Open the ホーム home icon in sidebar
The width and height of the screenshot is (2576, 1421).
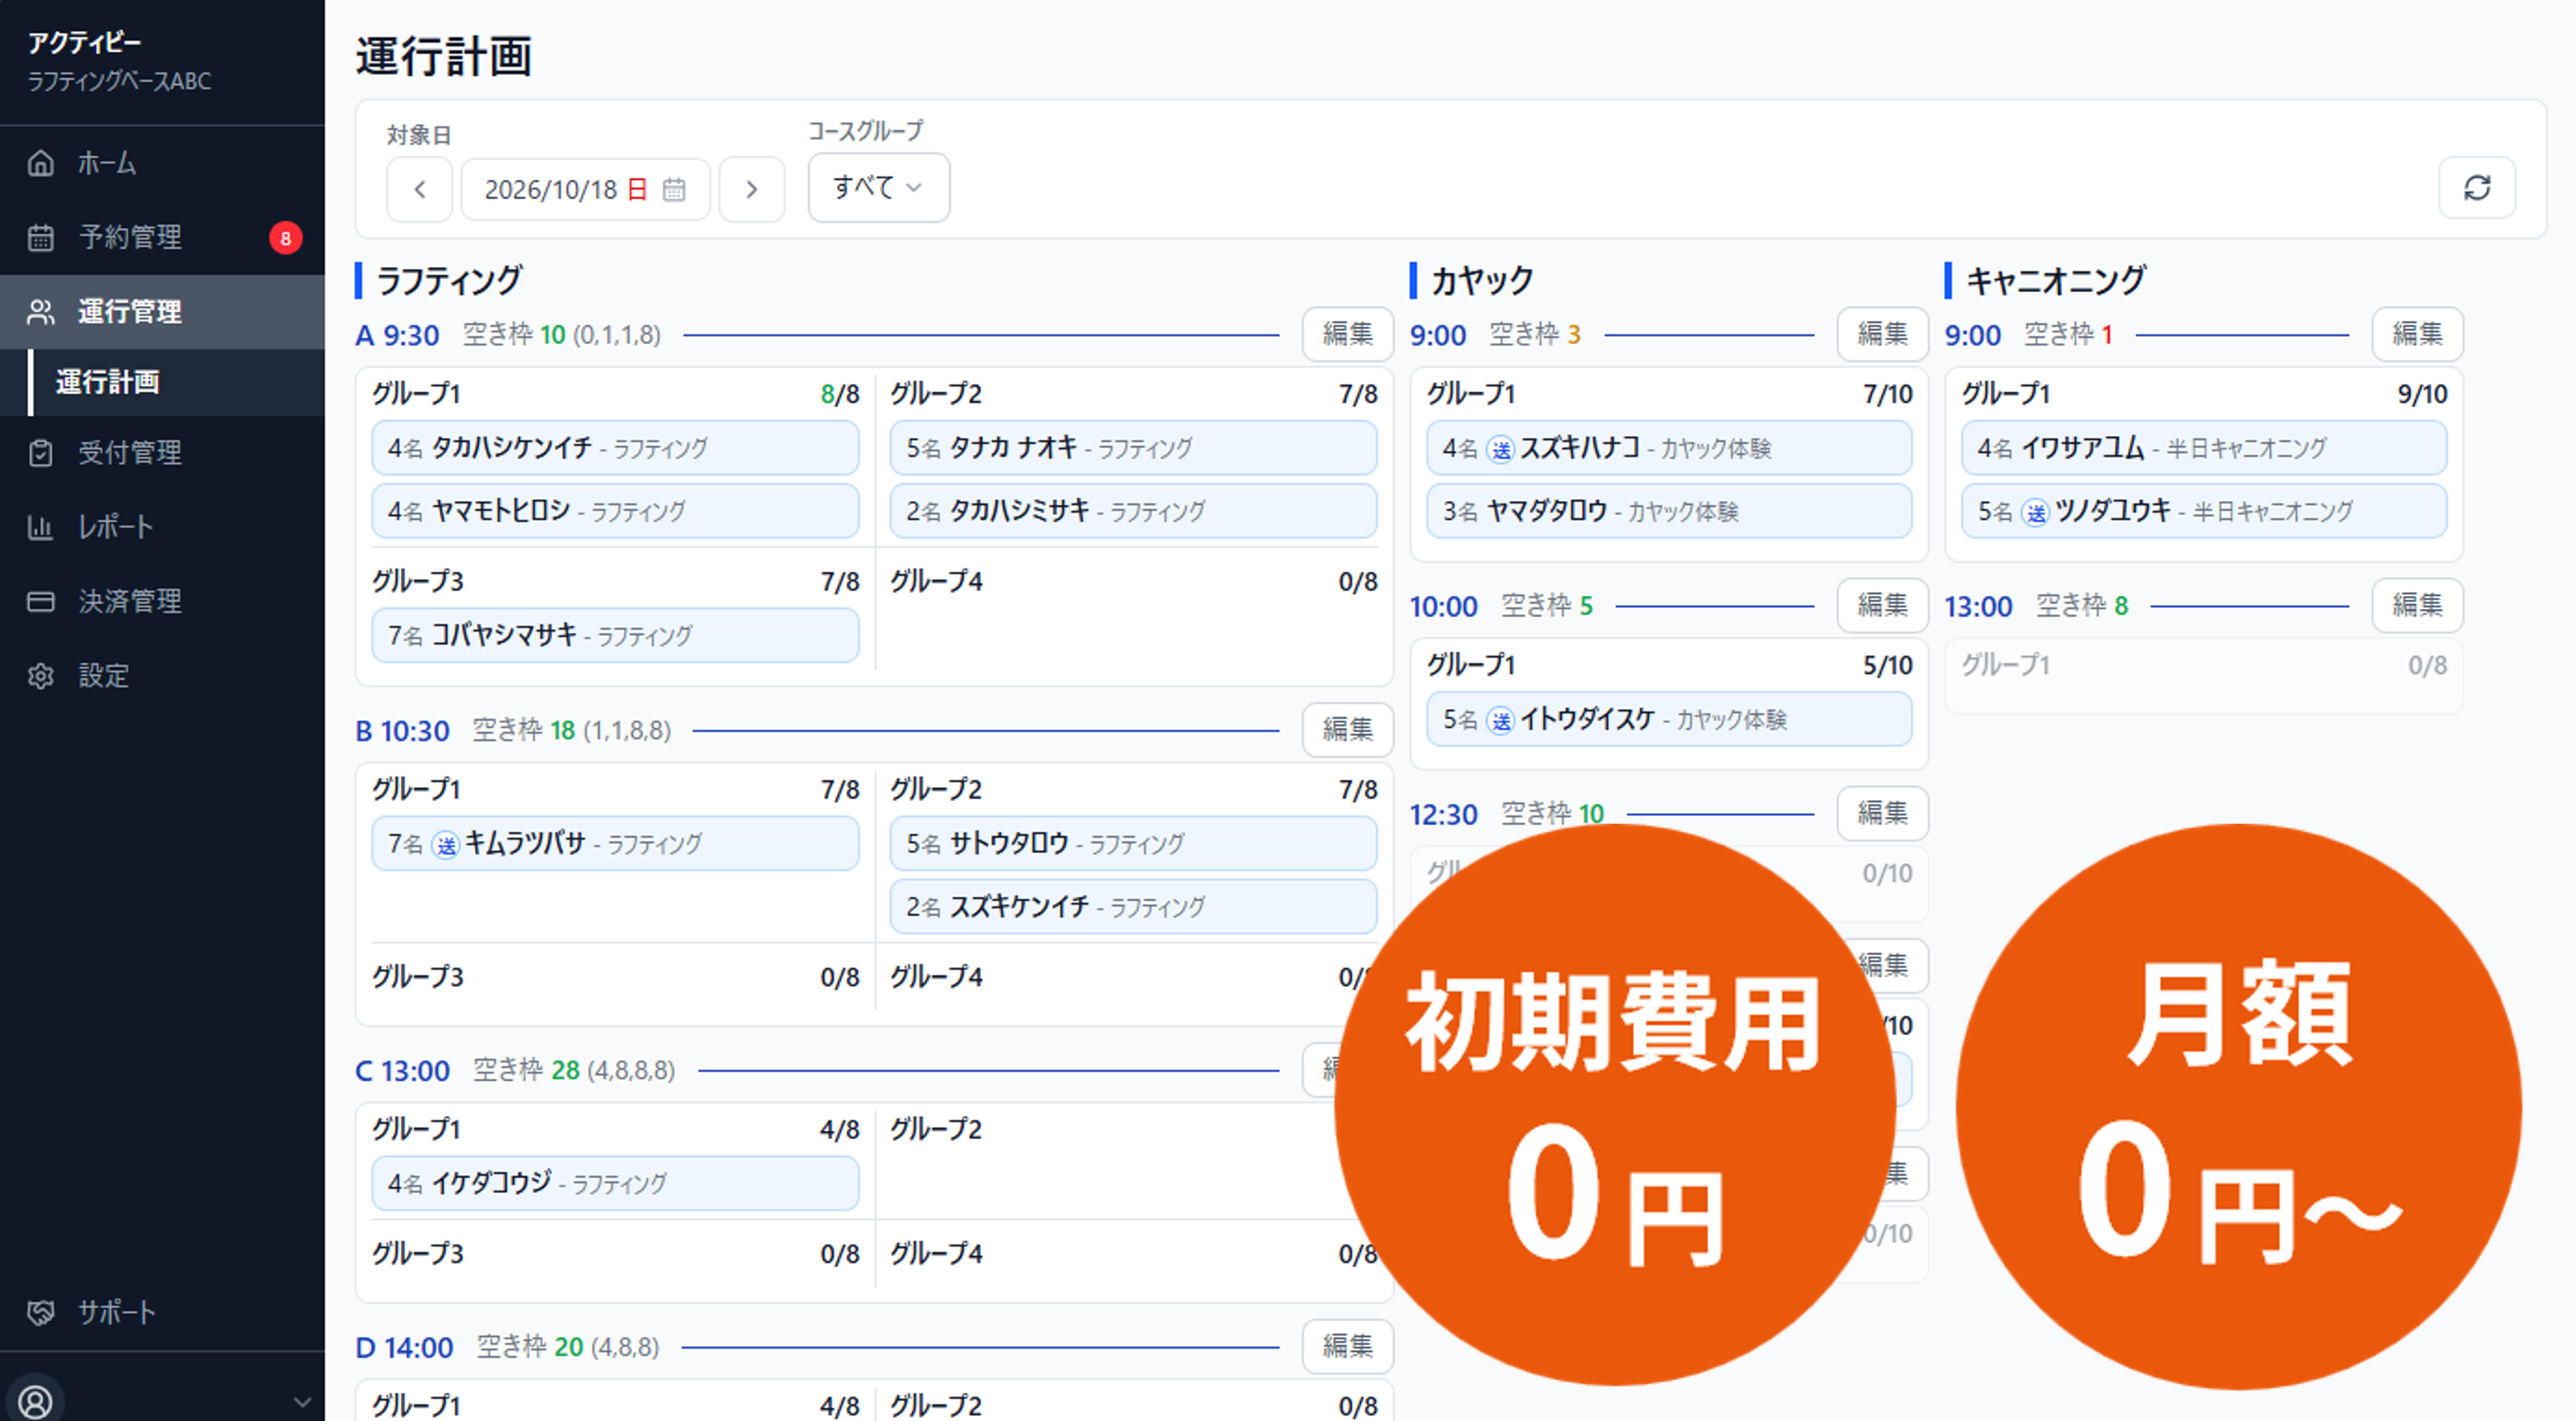click(41, 163)
